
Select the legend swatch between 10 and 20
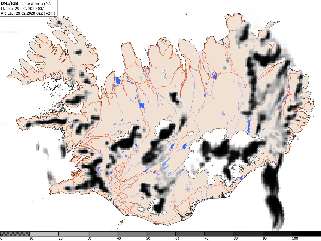[x=44, y=234]
